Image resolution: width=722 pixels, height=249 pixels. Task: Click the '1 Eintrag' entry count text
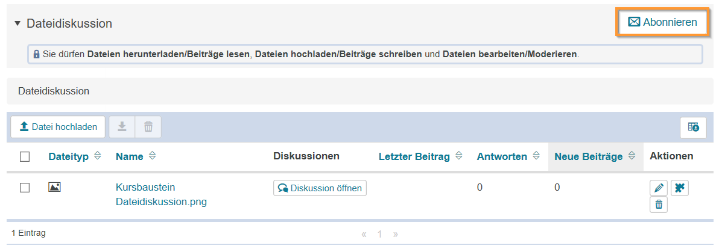(28, 233)
